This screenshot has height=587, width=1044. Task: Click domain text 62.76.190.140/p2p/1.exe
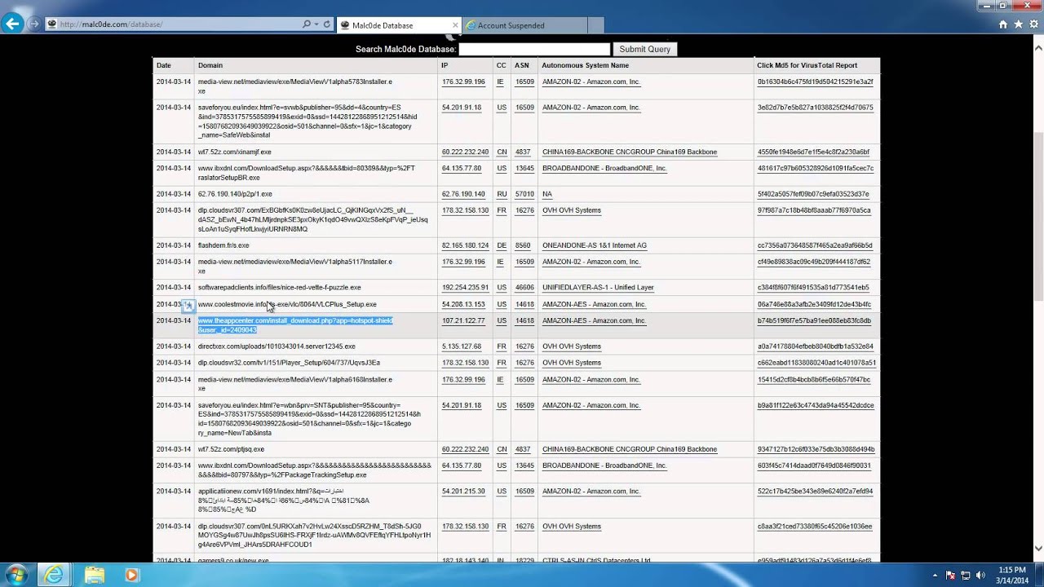[x=235, y=194]
